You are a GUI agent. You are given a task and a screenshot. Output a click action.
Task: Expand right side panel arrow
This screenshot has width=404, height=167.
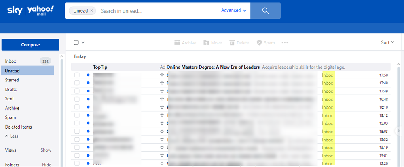[x=398, y=131]
